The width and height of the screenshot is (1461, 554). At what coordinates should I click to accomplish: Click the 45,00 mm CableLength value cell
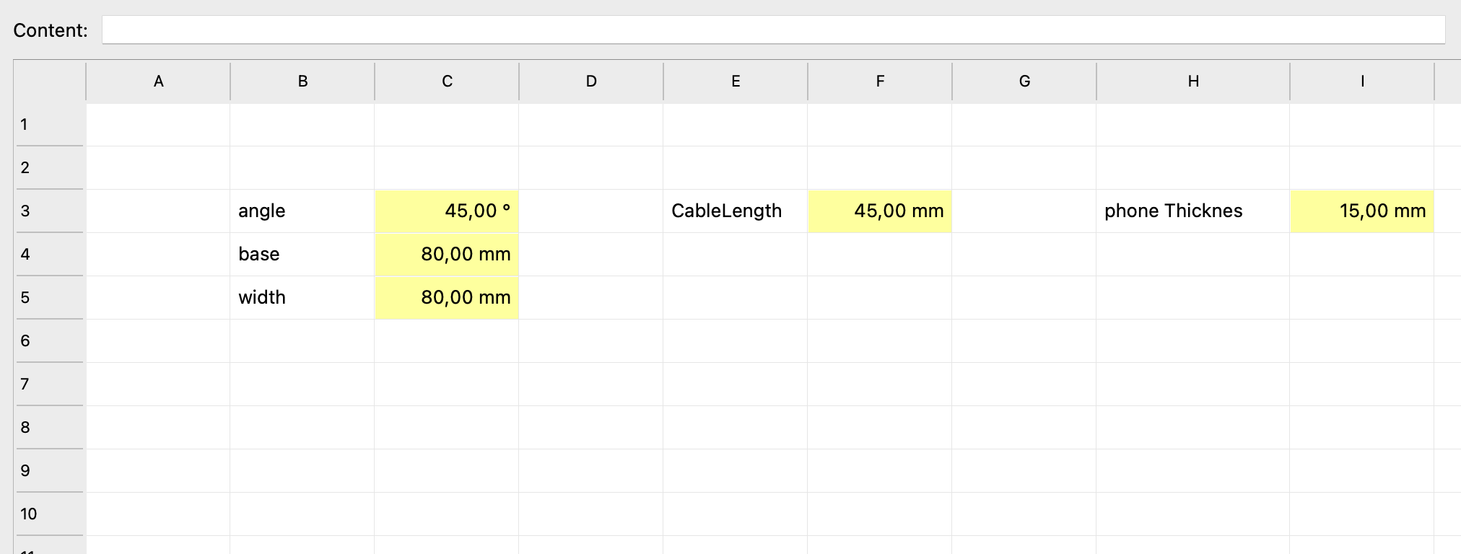(879, 211)
